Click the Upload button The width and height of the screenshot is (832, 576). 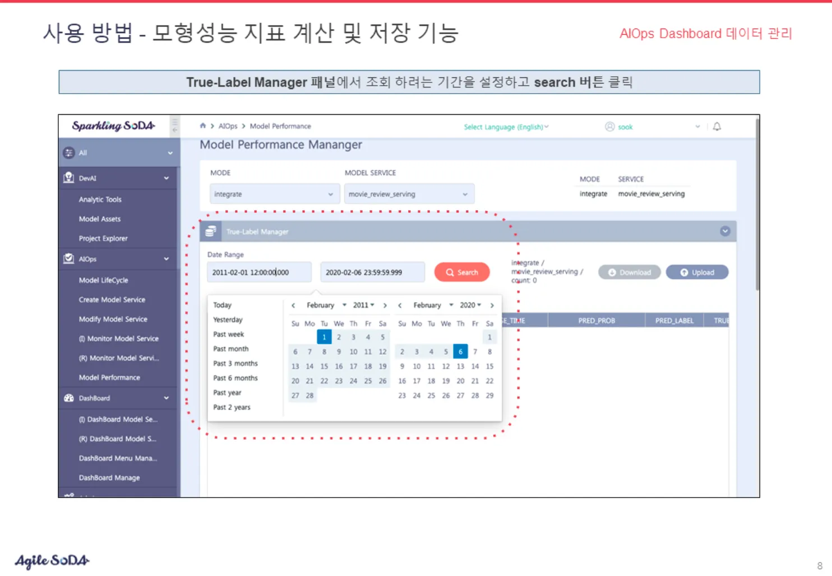[x=697, y=272]
